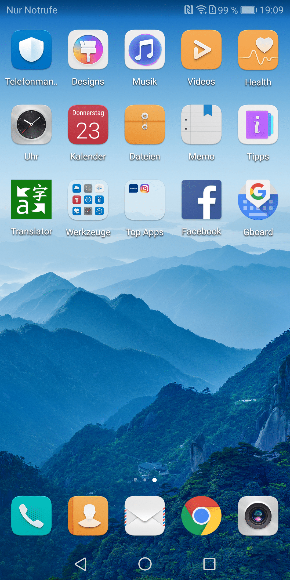Open the Camera from the dock

[258, 516]
